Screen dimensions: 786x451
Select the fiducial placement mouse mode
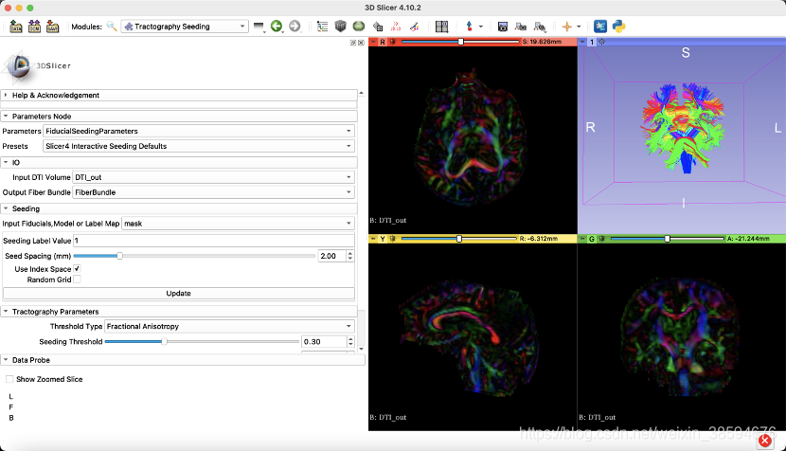pyautogui.click(x=469, y=27)
